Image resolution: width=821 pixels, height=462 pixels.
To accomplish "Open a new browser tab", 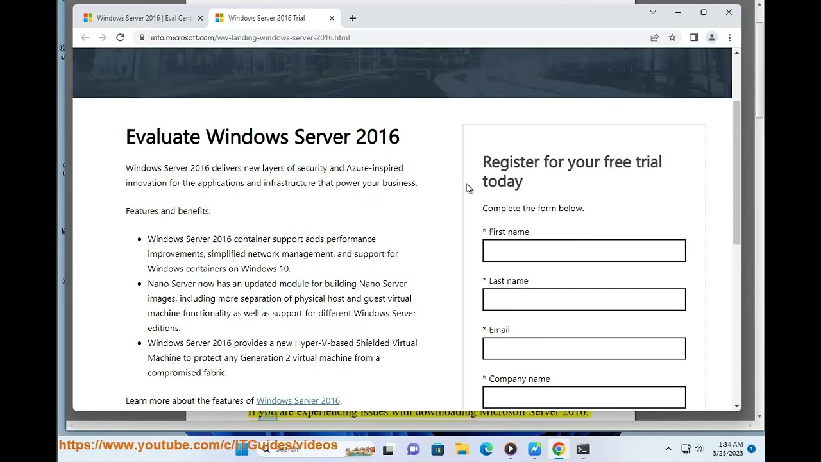I will [352, 18].
